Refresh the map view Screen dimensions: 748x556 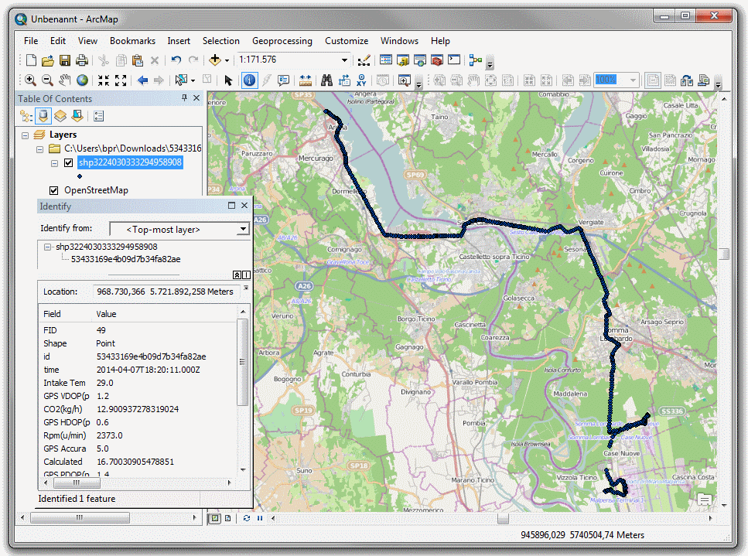click(247, 518)
